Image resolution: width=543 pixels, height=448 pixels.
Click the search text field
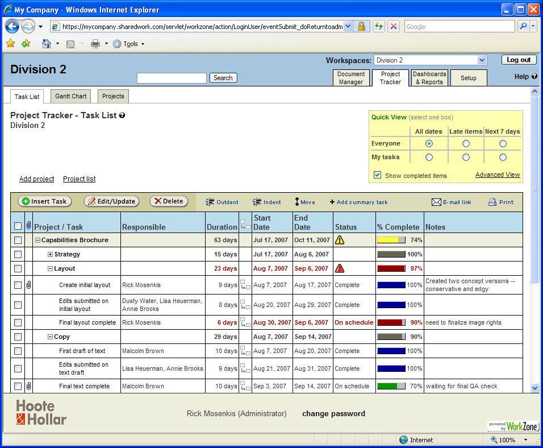point(172,78)
